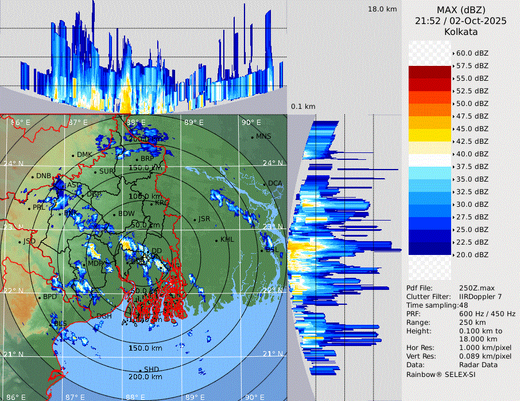The width and height of the screenshot is (520, 401).
Task: Click the arrow beside 60.0 dBZ label
Action: 454,53
